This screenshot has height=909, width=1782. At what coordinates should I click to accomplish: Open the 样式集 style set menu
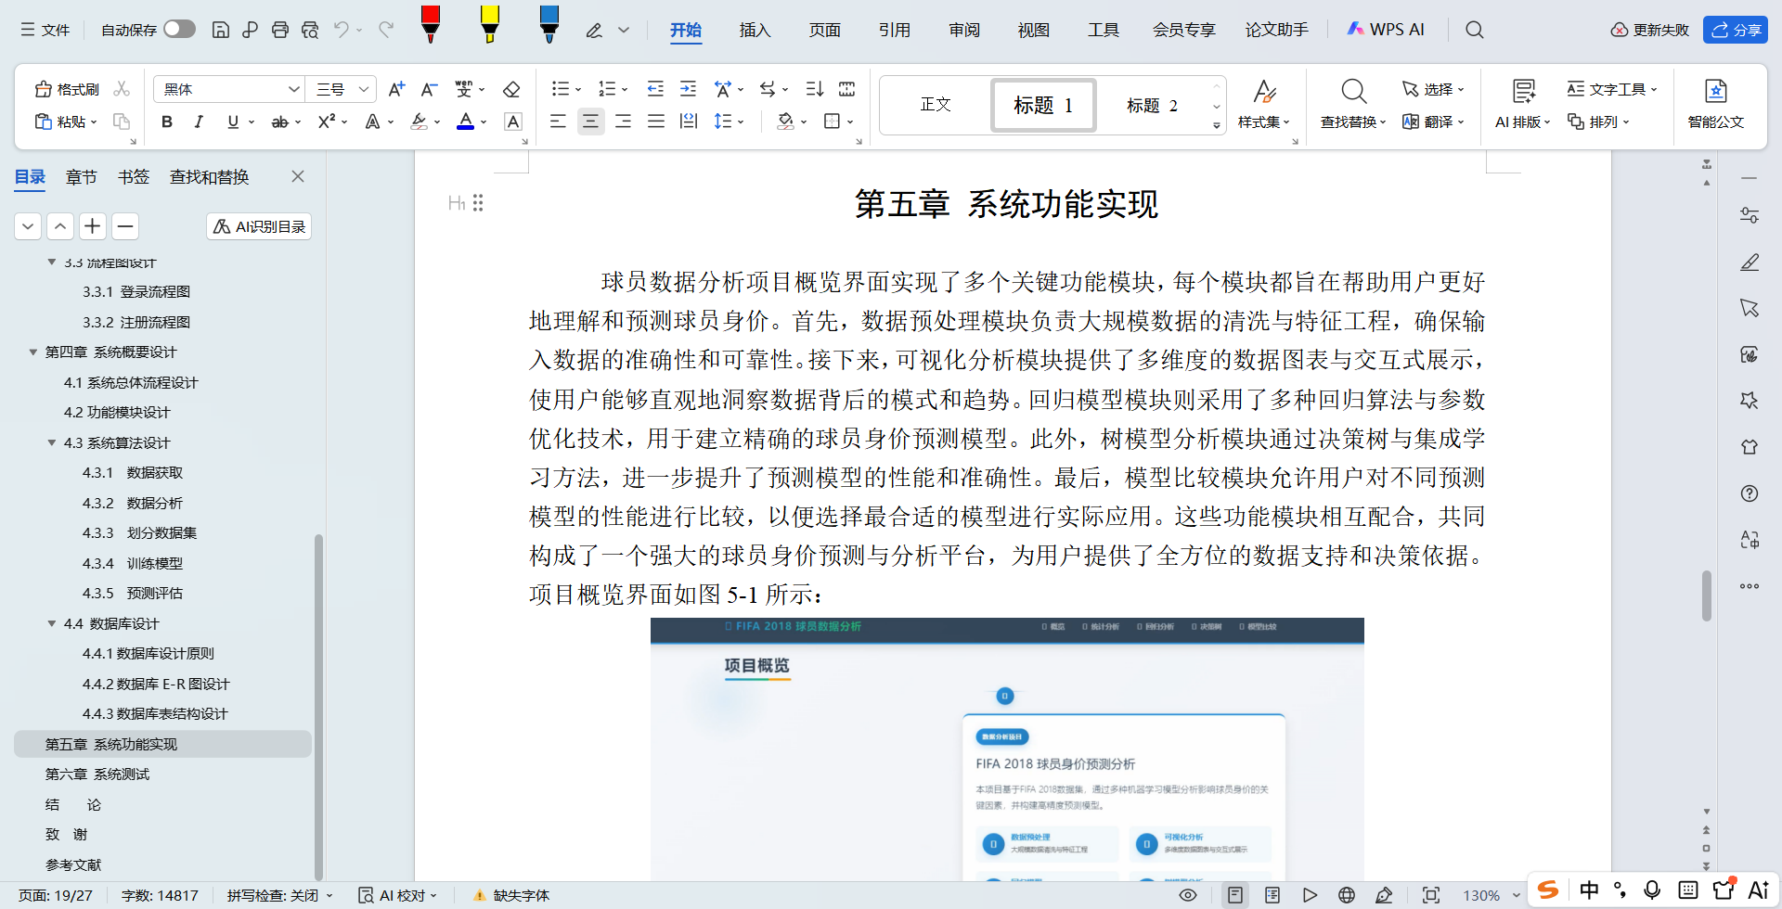coord(1263,104)
